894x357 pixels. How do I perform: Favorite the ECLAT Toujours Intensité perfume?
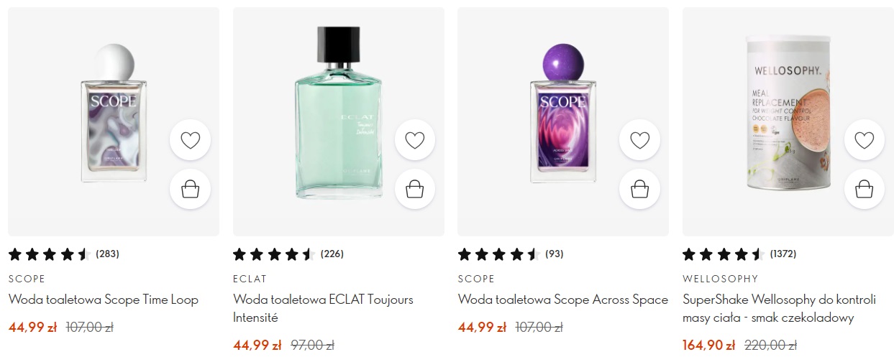(414, 140)
